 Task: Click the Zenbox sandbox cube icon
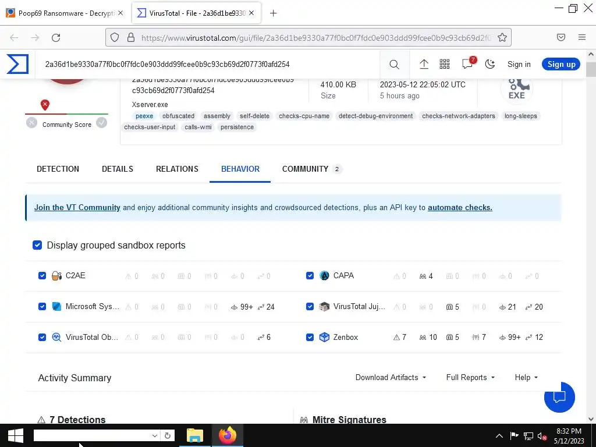[324, 337]
